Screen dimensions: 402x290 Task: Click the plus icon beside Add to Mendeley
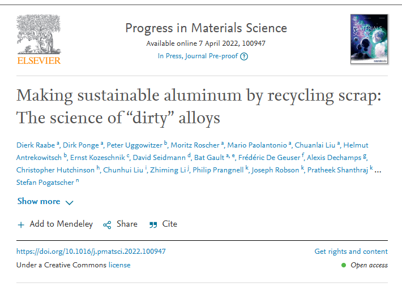pyautogui.click(x=21, y=224)
